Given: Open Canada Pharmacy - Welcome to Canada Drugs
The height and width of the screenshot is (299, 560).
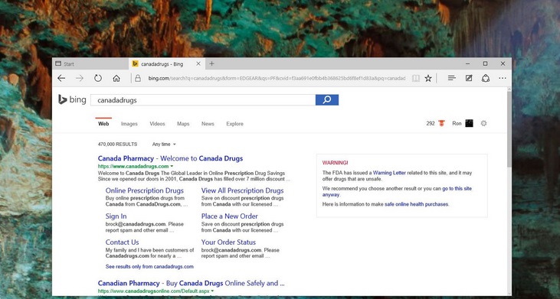Looking at the screenshot, I should pyautogui.click(x=170, y=158).
